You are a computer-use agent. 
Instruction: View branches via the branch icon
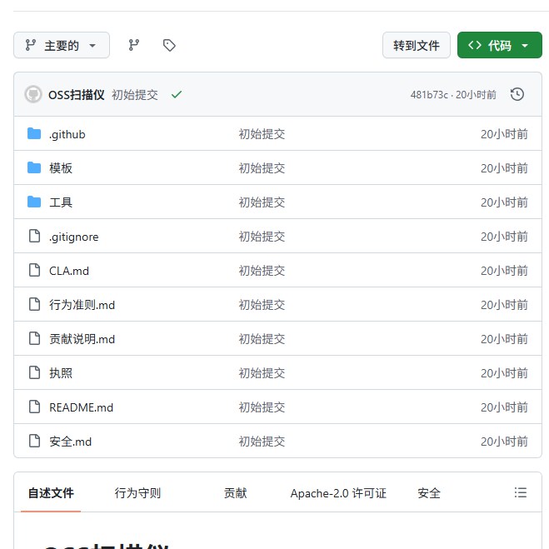134,45
